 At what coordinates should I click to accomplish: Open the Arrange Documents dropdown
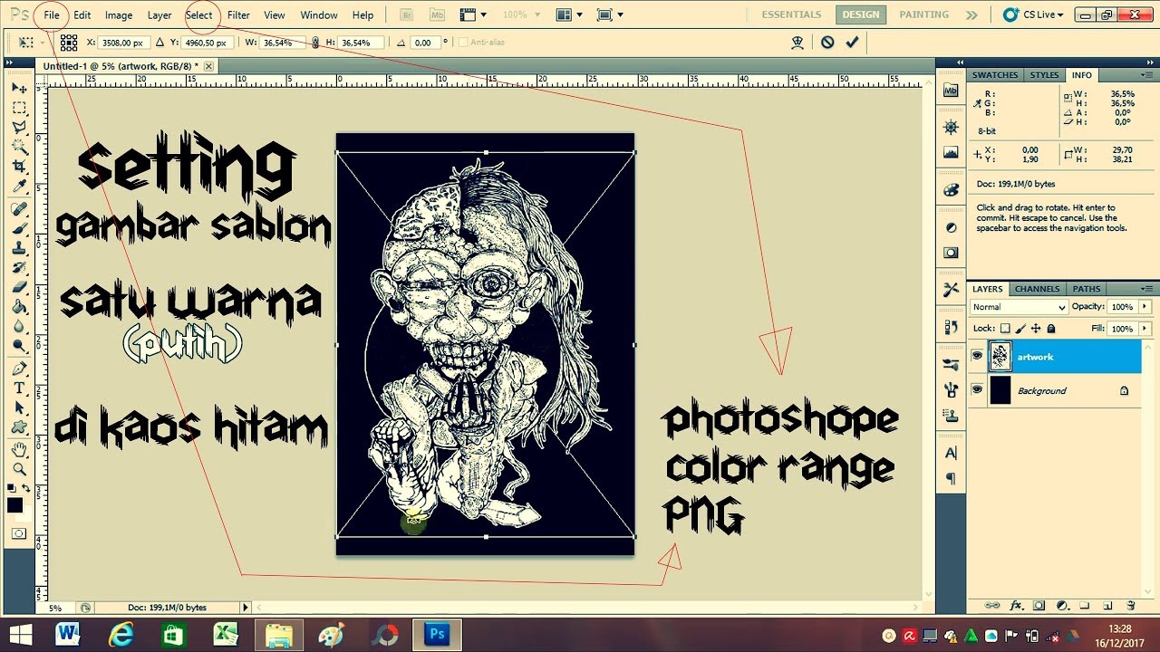click(569, 14)
